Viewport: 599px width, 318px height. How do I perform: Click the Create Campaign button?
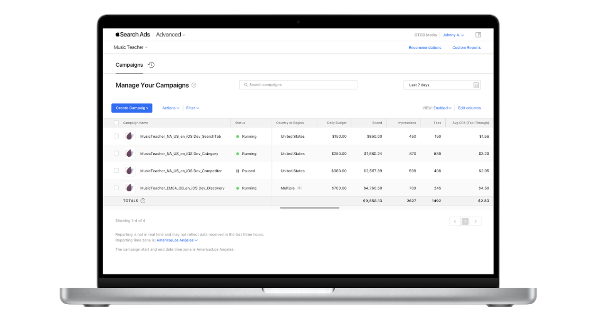132,108
